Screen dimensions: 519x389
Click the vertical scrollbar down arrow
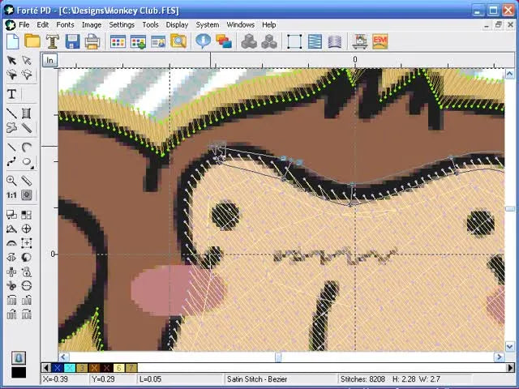pos(510,346)
